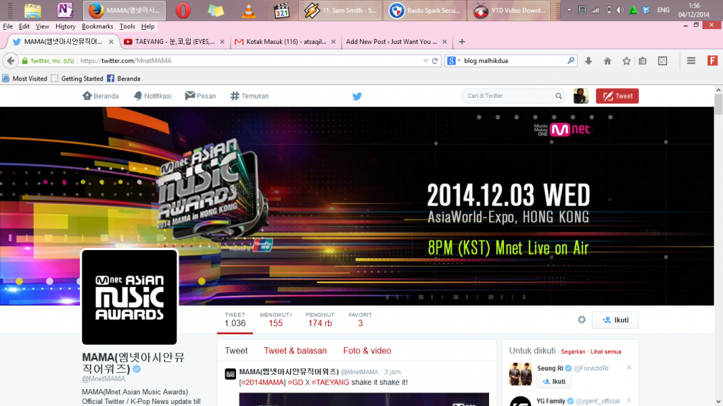
Task: Click the Cari di Twitter search field
Action: pos(509,96)
